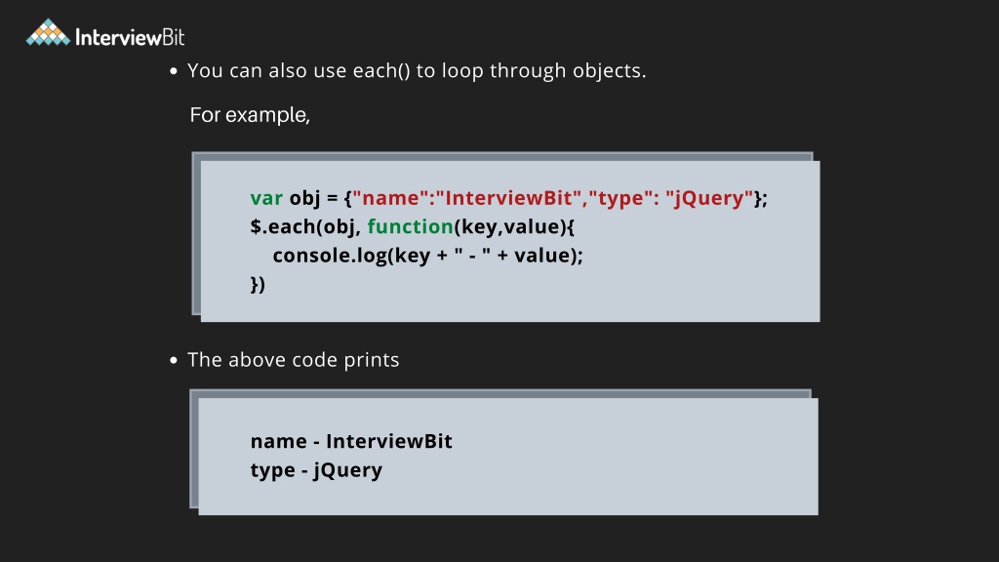Click the red "name" key string

(389, 198)
